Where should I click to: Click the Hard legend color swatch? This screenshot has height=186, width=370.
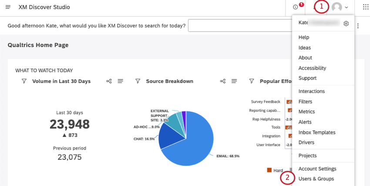tap(269, 170)
